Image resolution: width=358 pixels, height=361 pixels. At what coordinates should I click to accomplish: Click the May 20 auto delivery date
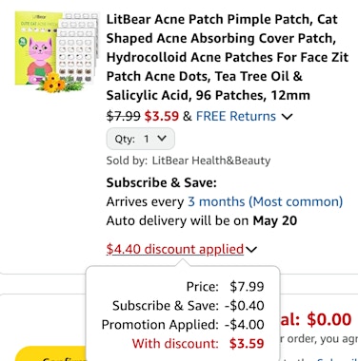[x=275, y=220]
